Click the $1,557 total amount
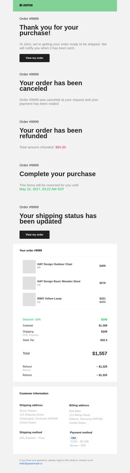 (x=100, y=353)
